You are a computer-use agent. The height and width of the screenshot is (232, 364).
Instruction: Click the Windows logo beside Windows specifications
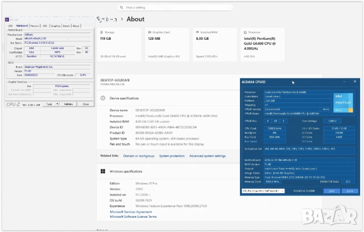click(103, 171)
